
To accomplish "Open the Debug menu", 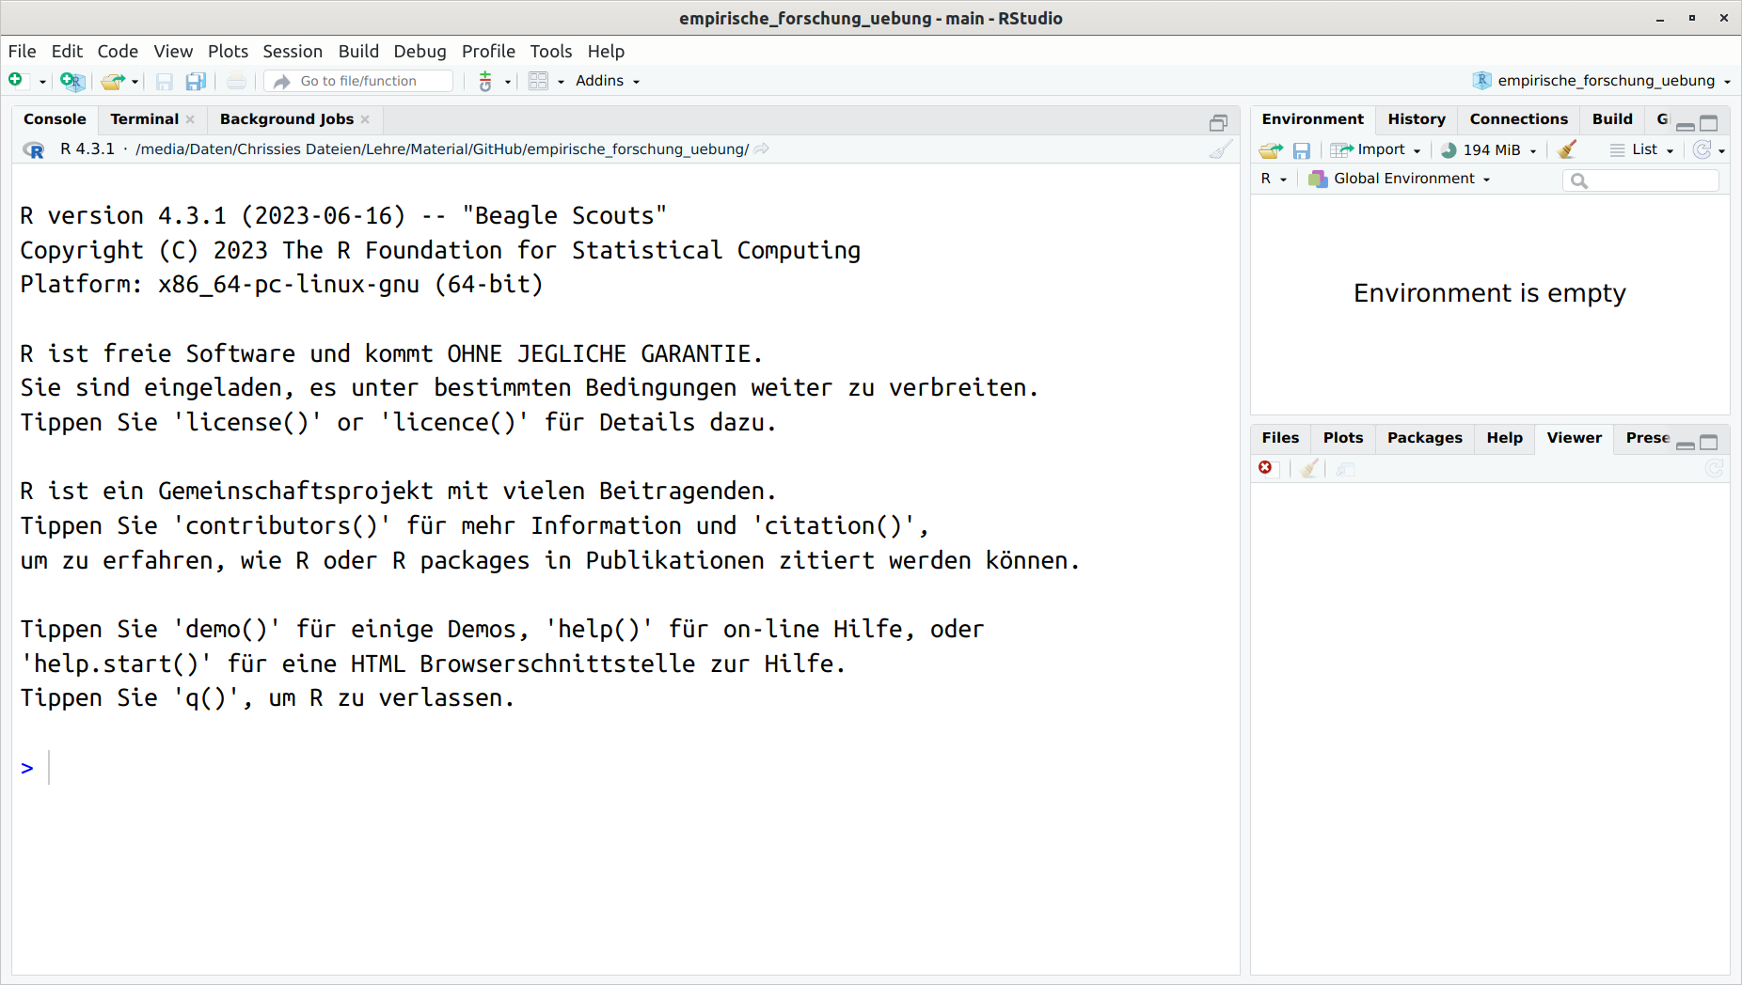I will 420,52.
